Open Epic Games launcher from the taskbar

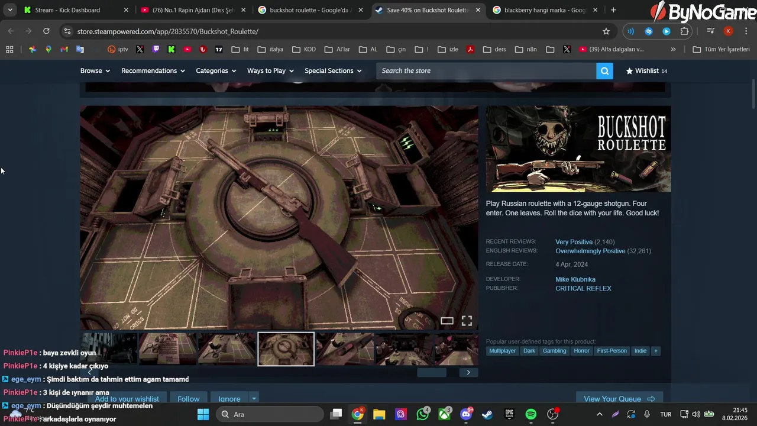pos(509,415)
